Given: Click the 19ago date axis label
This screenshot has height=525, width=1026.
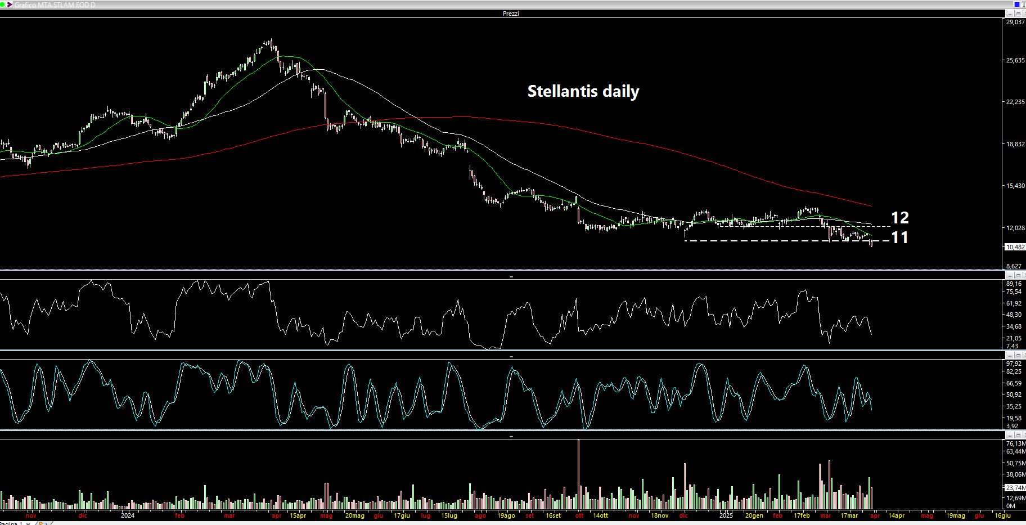Looking at the screenshot, I should click(506, 515).
